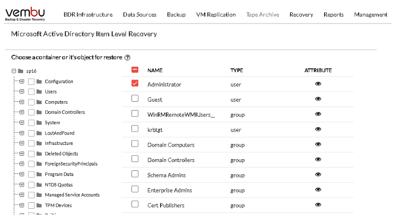
Task: Select the WinRMRemoteWMIUsers__ group checkbox
Action: pos(135,113)
